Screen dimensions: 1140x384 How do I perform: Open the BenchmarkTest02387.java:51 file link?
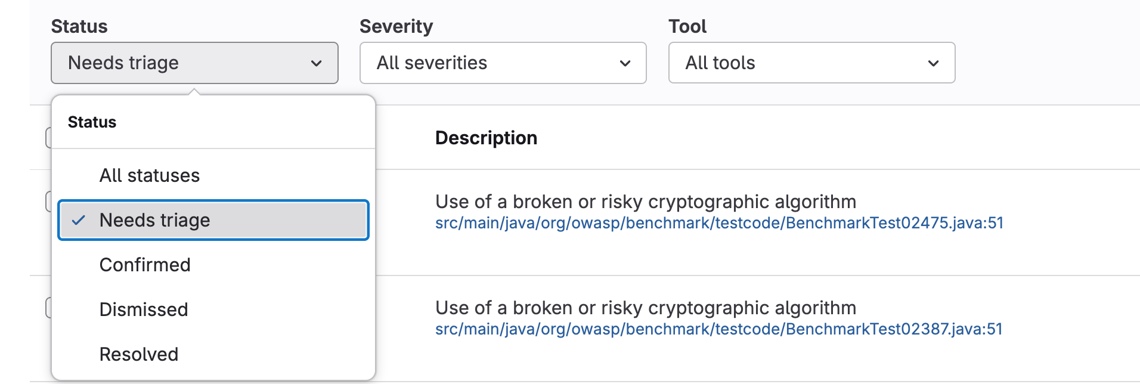(x=718, y=329)
